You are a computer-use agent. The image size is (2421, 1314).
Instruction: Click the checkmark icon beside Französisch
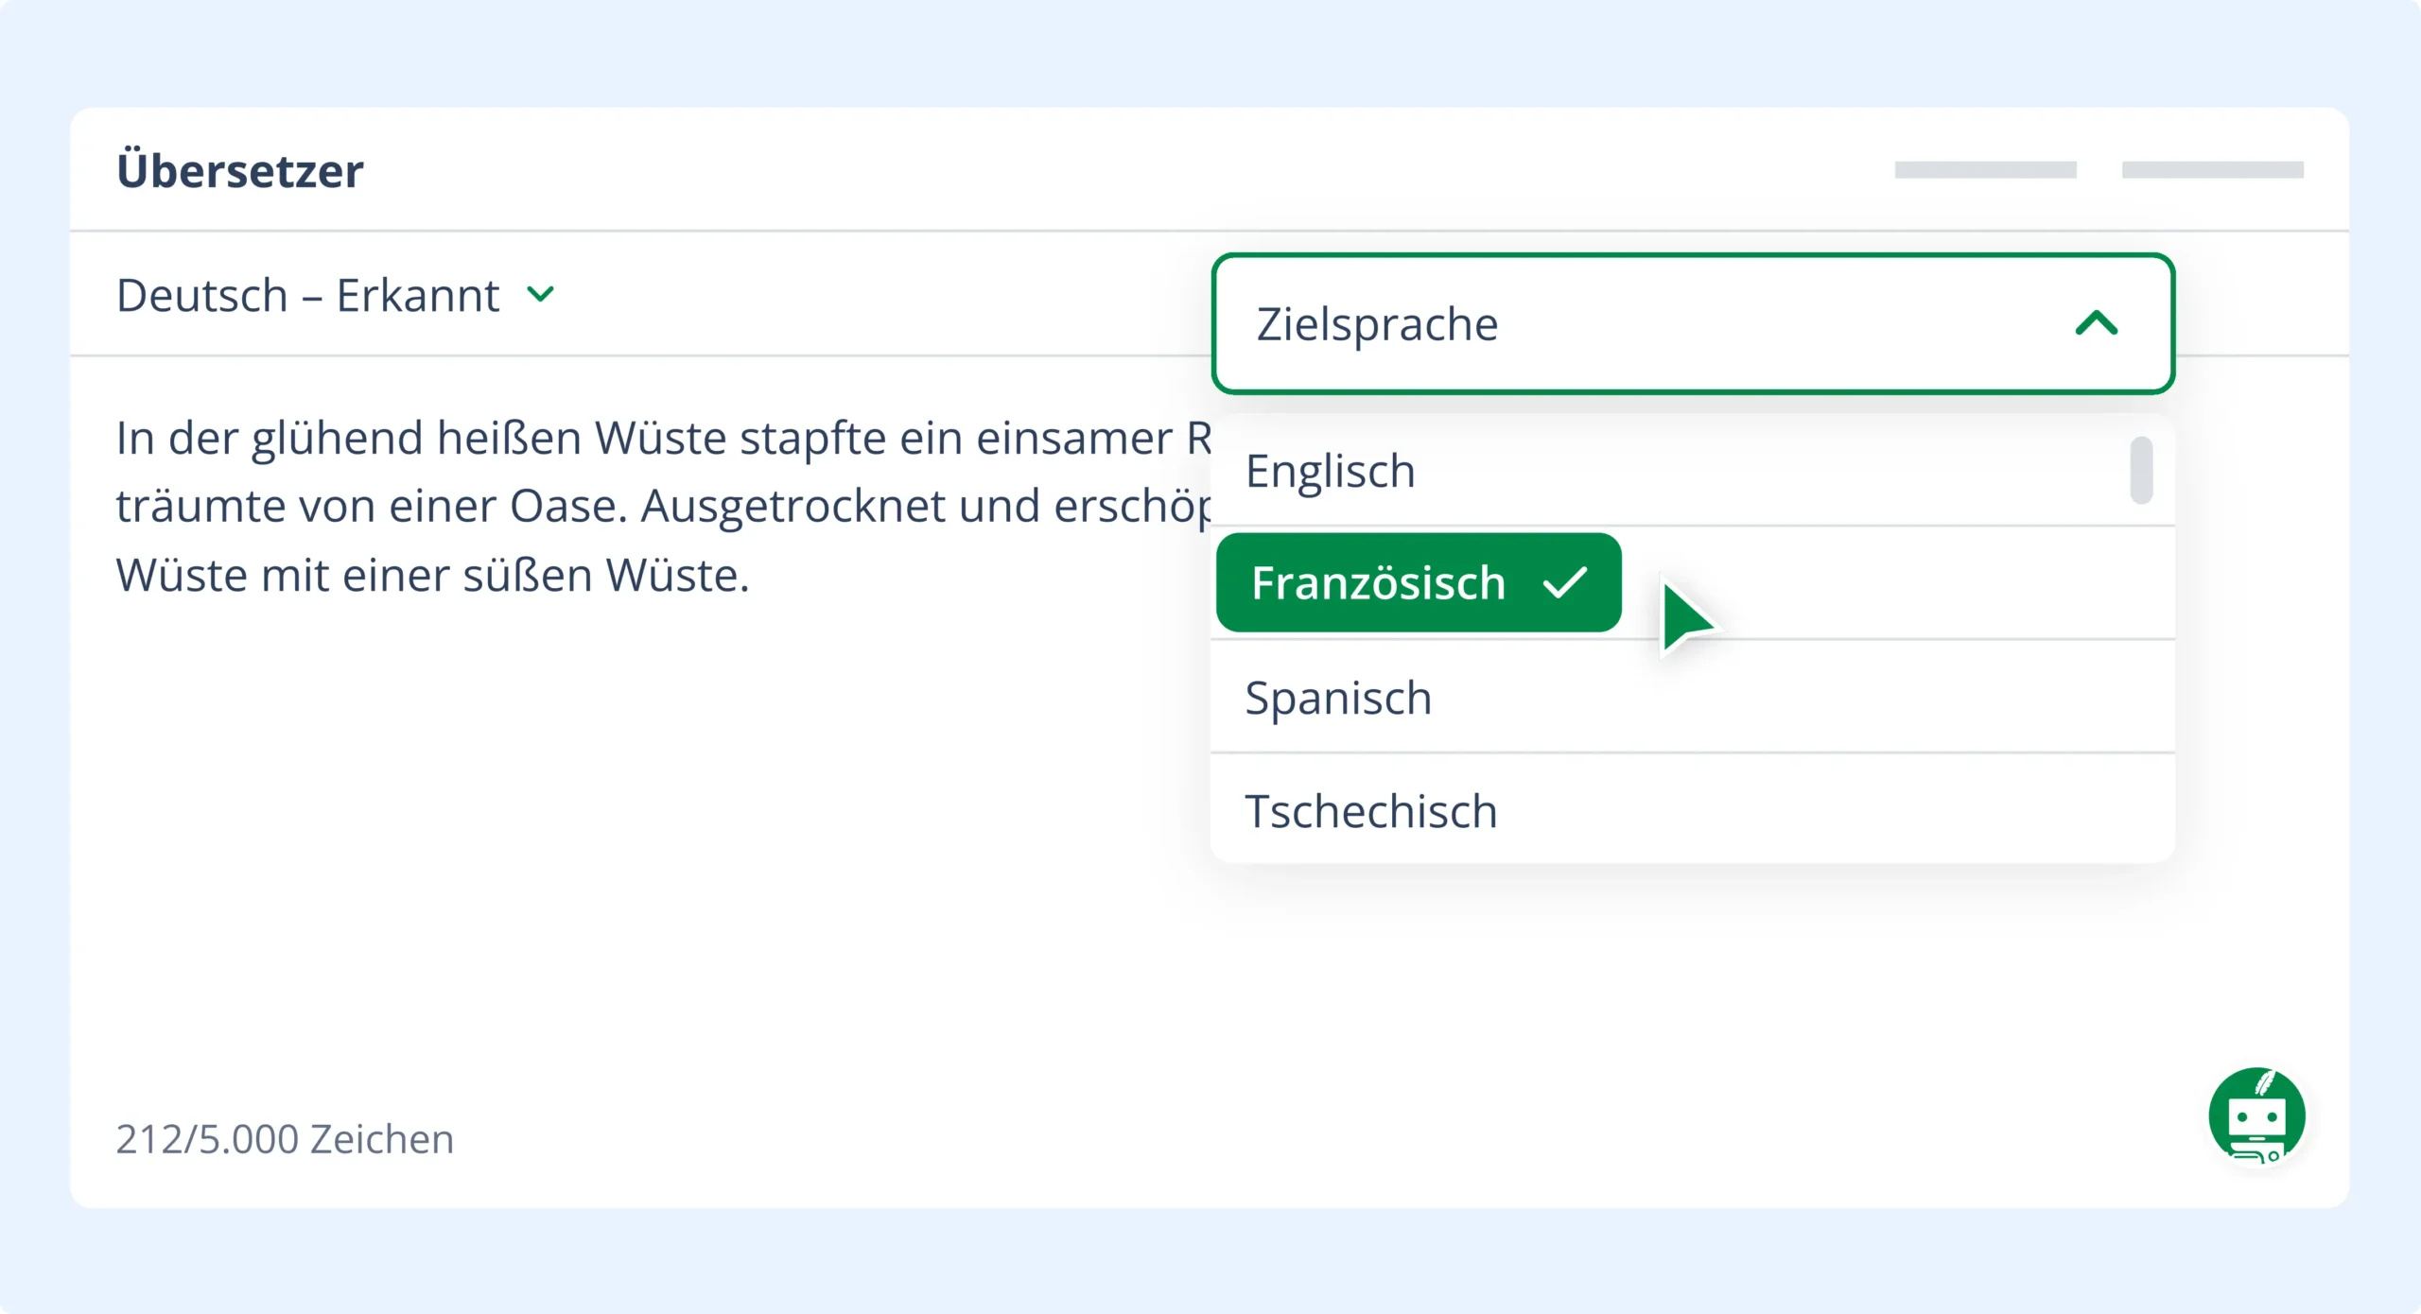coord(1564,582)
